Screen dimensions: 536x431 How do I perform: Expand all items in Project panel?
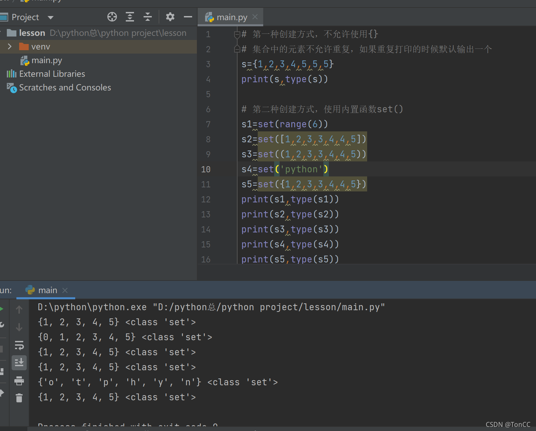point(130,17)
